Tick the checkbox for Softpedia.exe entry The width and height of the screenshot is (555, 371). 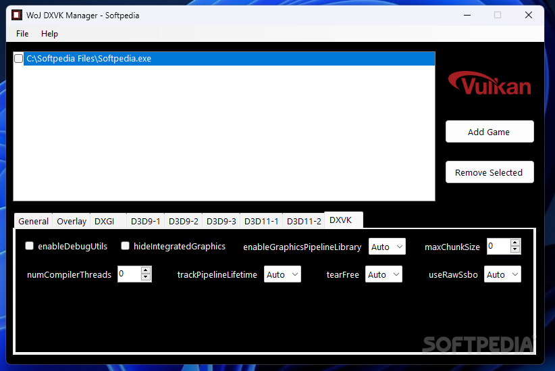tap(19, 59)
